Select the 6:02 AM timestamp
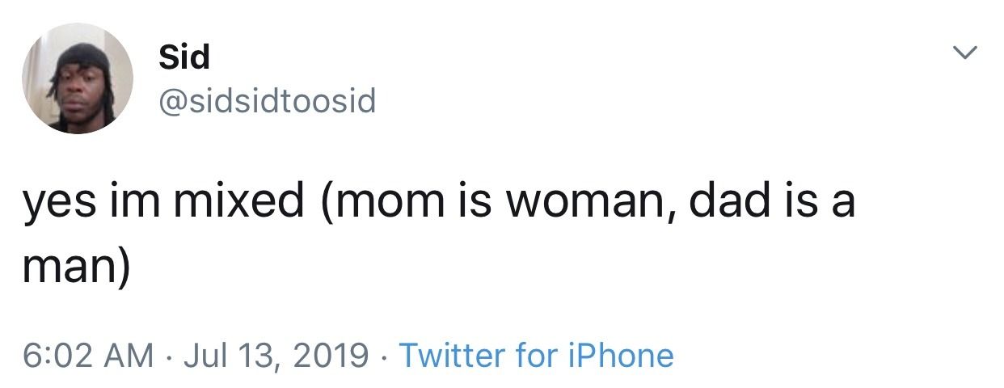Image resolution: width=1004 pixels, height=388 pixels. tap(86, 355)
